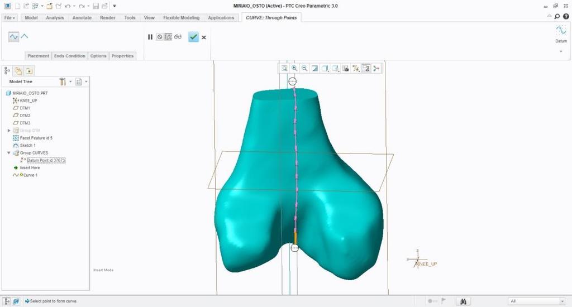The height and width of the screenshot is (307, 572).
Task: Open the Render tab
Action: (108, 17)
